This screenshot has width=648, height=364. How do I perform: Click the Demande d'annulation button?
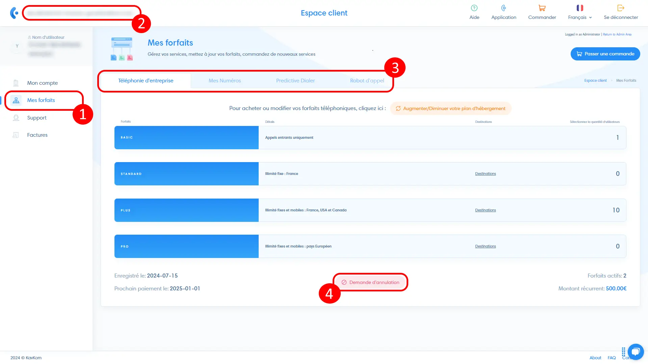(x=370, y=282)
